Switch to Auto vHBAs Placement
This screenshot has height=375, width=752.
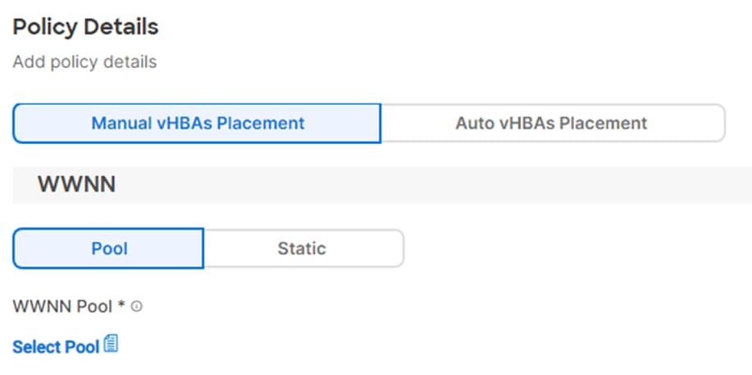[x=553, y=124]
